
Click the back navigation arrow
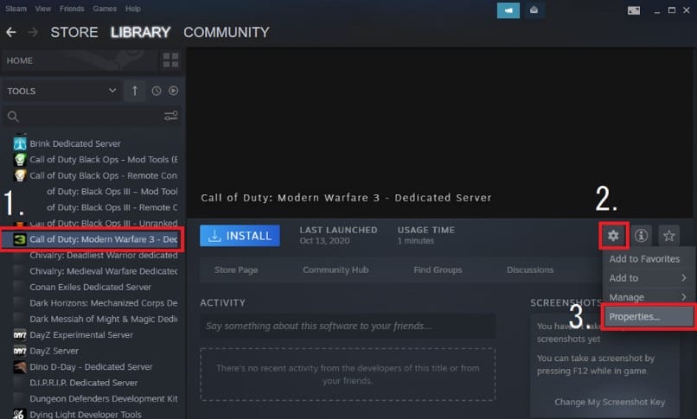pyautogui.click(x=11, y=32)
